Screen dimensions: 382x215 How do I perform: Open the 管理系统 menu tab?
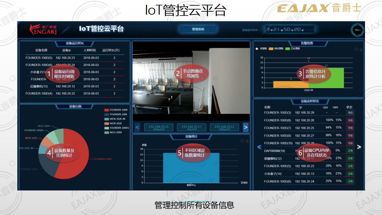(x=198, y=29)
